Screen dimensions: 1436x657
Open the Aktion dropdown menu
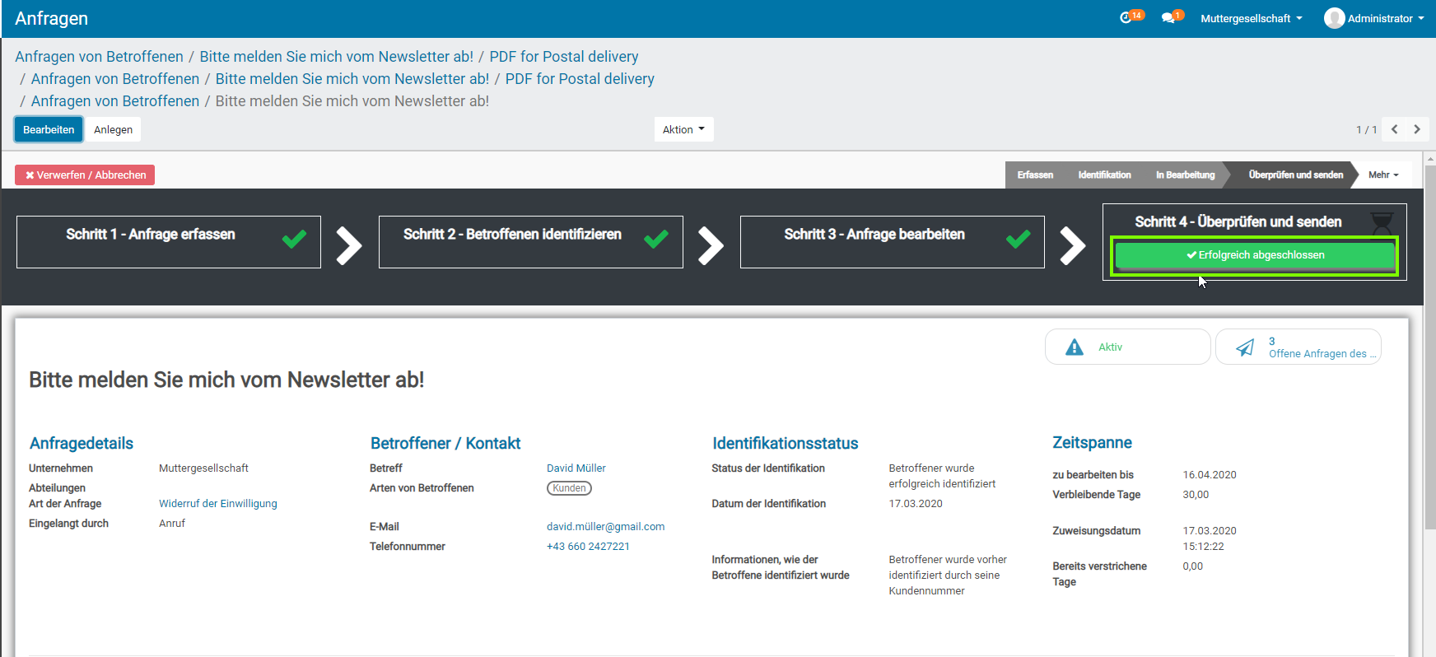click(x=683, y=129)
